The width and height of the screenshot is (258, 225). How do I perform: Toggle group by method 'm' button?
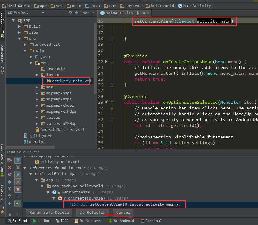(x=18, y=189)
